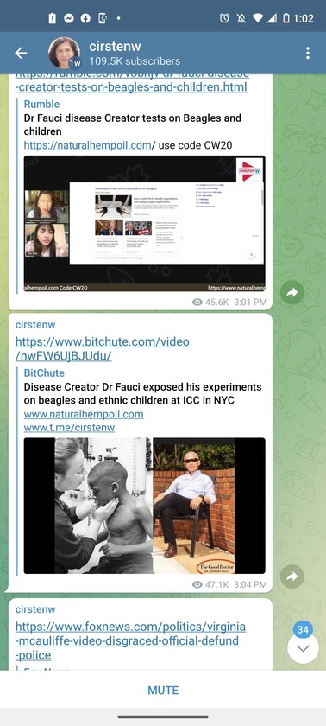Viewport: 326px width, 726px height.
Task: Play the Rumble video preview thumbnail
Action: (x=145, y=224)
